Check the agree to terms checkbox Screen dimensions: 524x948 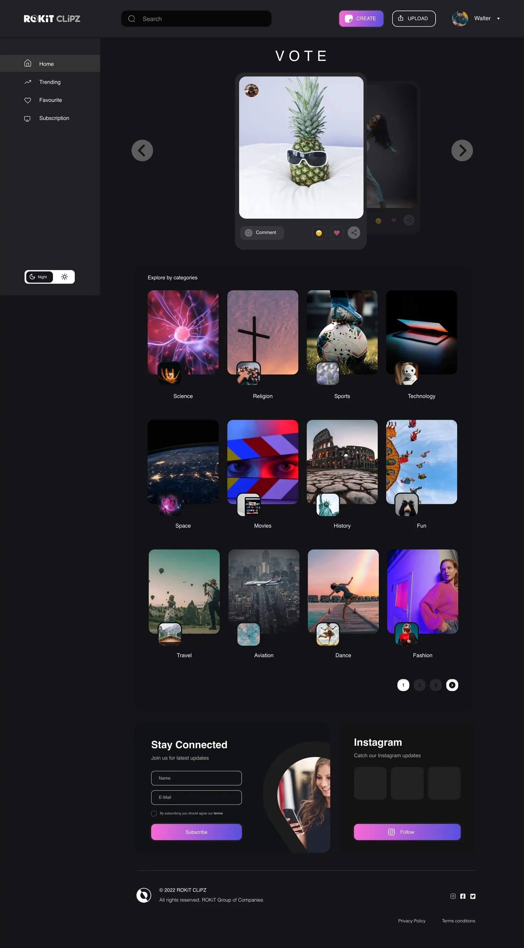(x=154, y=813)
